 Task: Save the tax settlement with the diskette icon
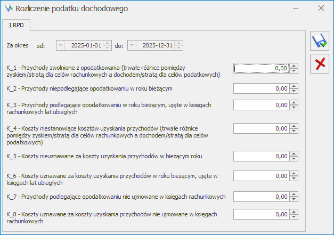[x=320, y=41]
